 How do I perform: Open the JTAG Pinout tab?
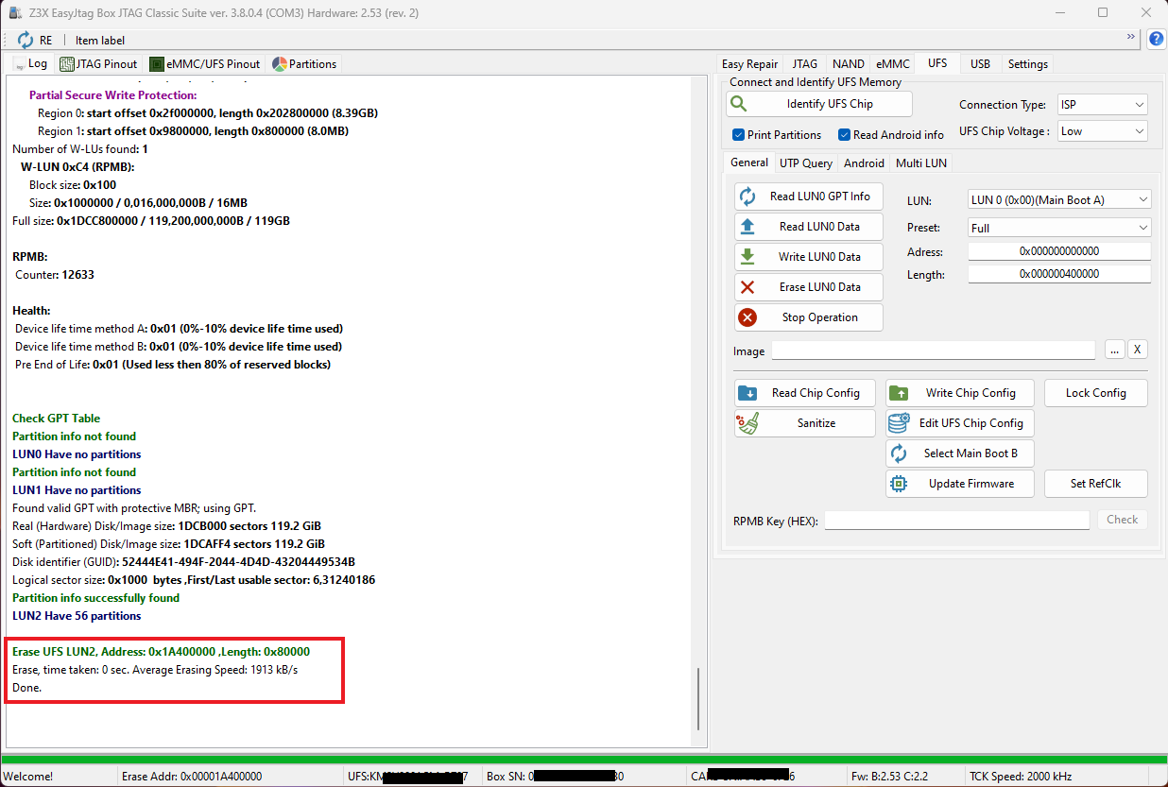click(x=98, y=63)
